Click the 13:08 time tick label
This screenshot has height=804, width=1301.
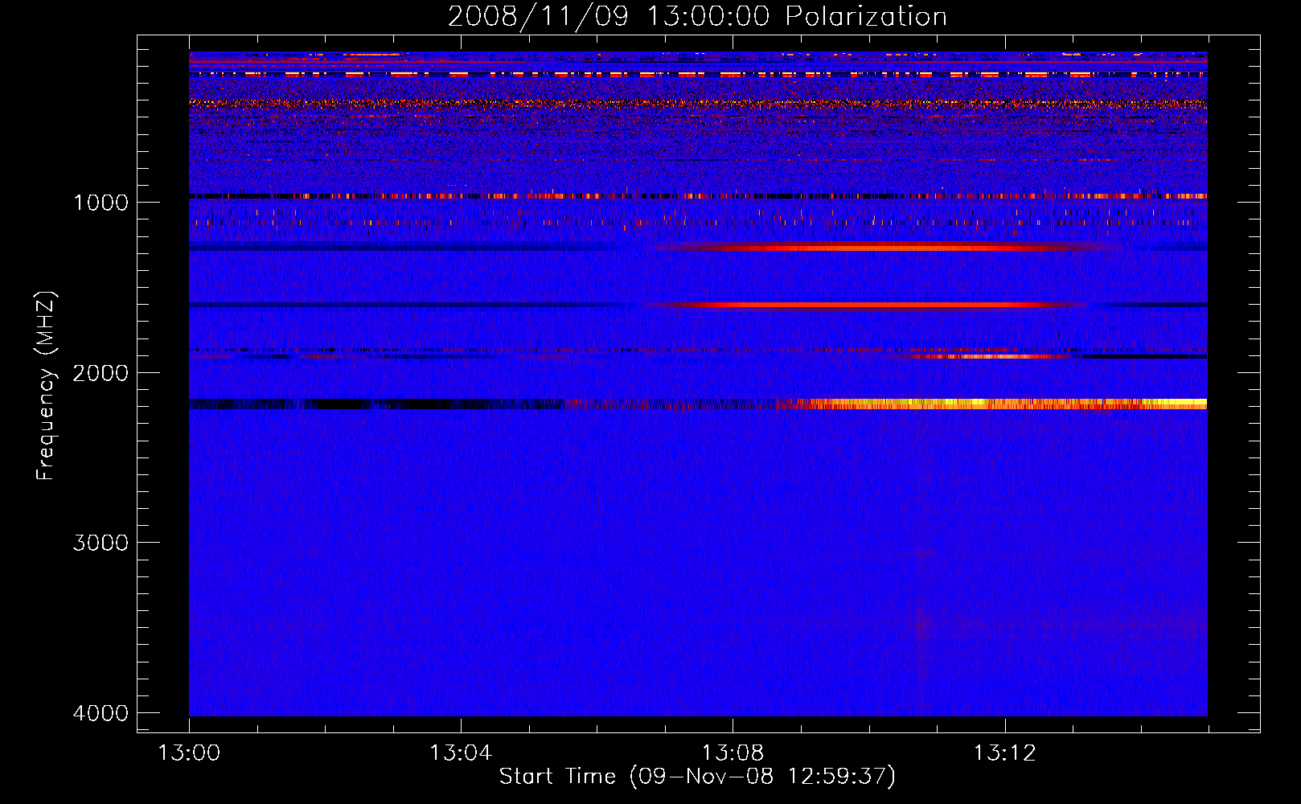(x=733, y=753)
